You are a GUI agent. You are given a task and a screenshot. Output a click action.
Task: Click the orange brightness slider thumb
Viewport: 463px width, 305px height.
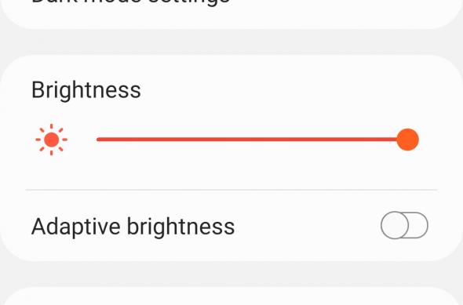tap(407, 140)
